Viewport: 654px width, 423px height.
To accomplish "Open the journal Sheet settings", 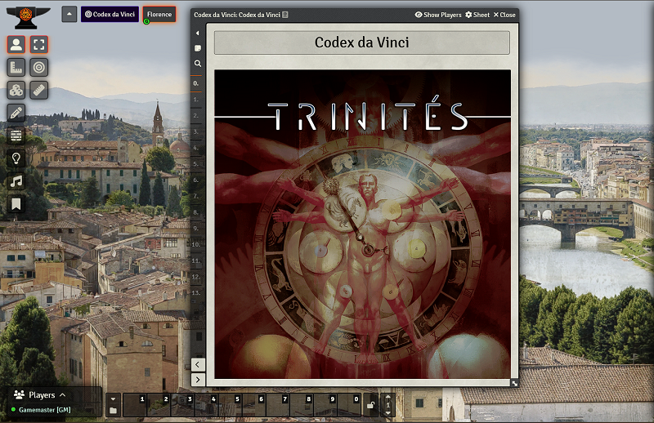I will point(477,15).
